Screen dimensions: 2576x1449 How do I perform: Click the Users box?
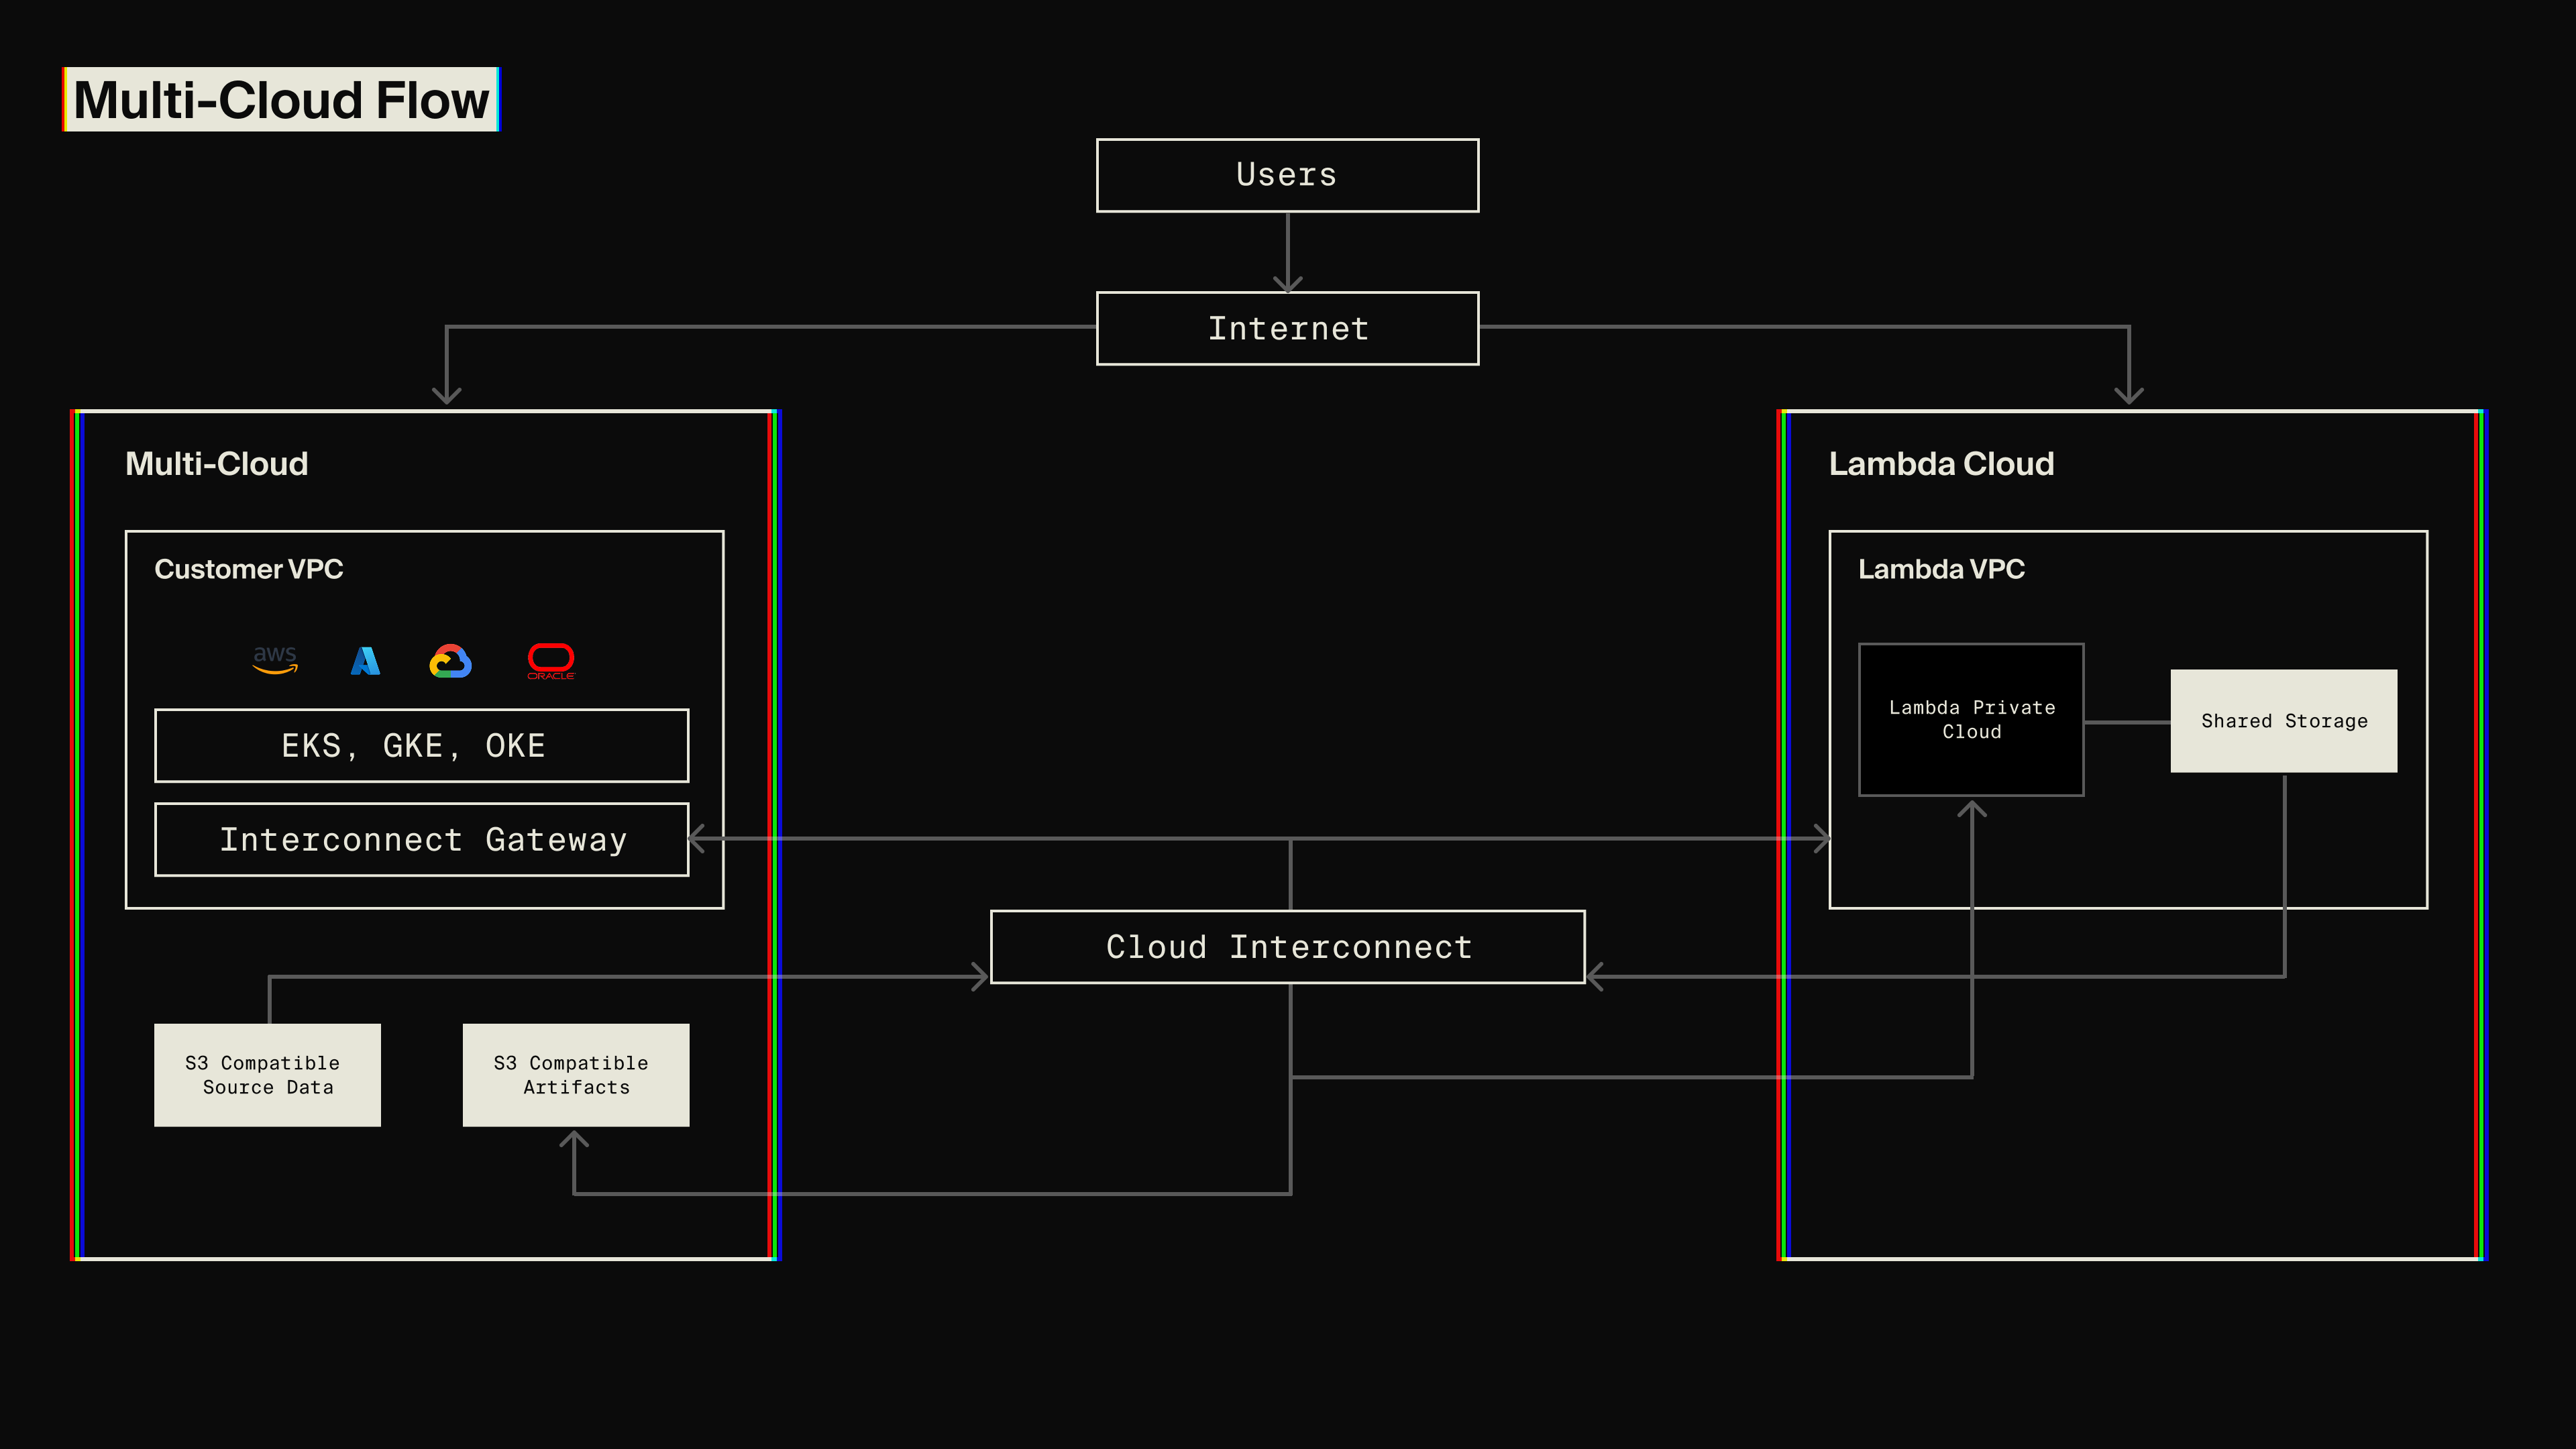pos(1287,175)
